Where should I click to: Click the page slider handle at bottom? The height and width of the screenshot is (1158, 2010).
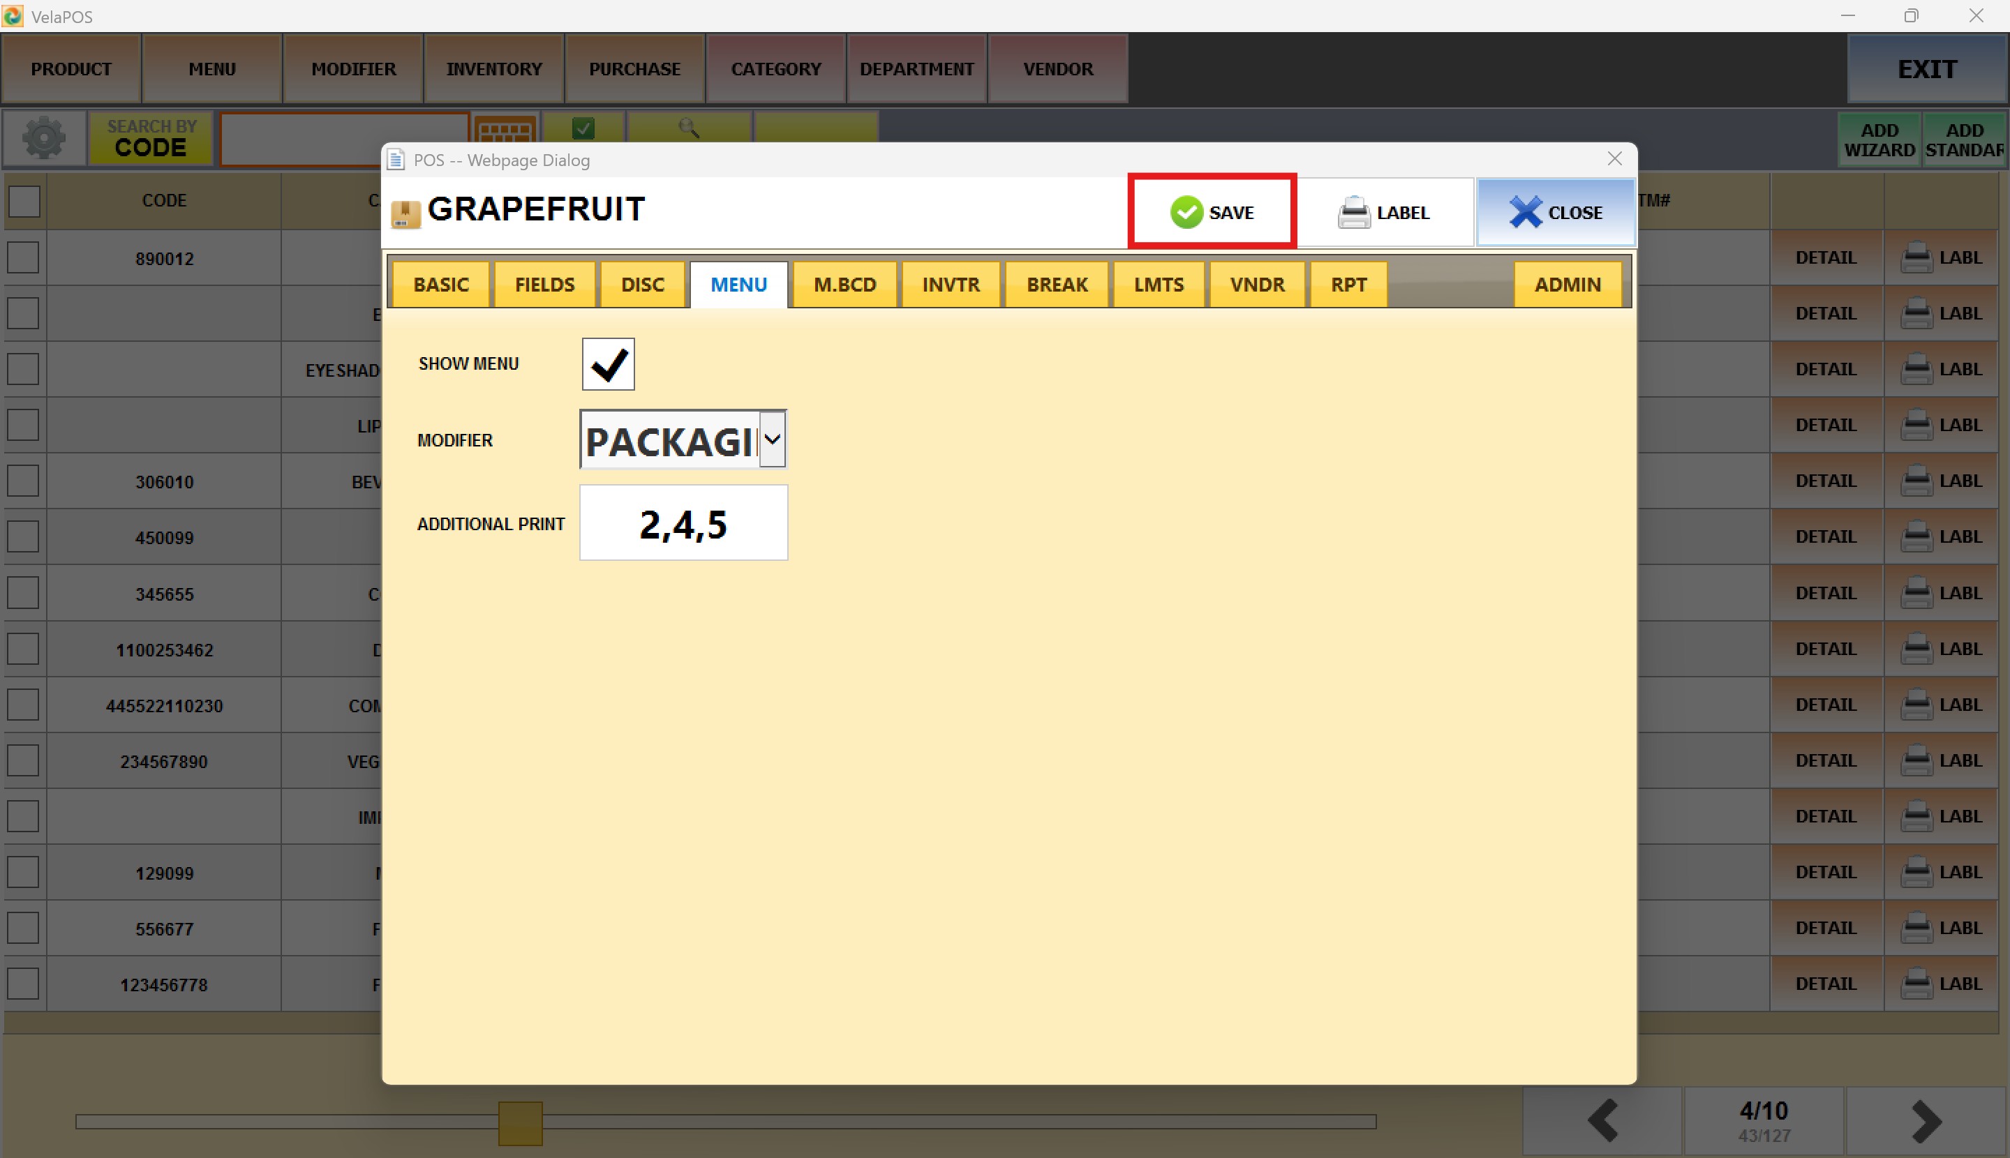pos(521,1122)
